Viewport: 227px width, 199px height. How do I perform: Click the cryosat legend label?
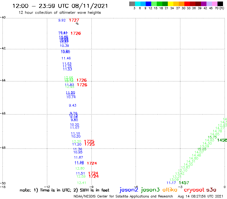(x=194, y=190)
